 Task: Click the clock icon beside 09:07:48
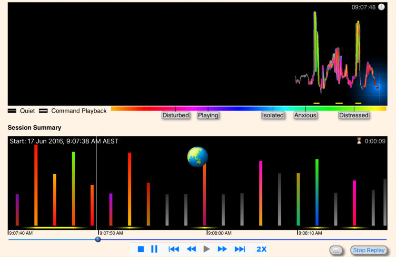point(381,8)
